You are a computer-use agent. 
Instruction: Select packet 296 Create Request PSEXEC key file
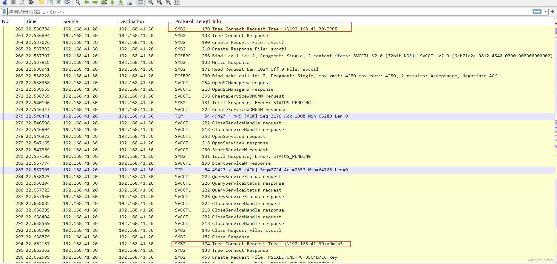pos(277,257)
